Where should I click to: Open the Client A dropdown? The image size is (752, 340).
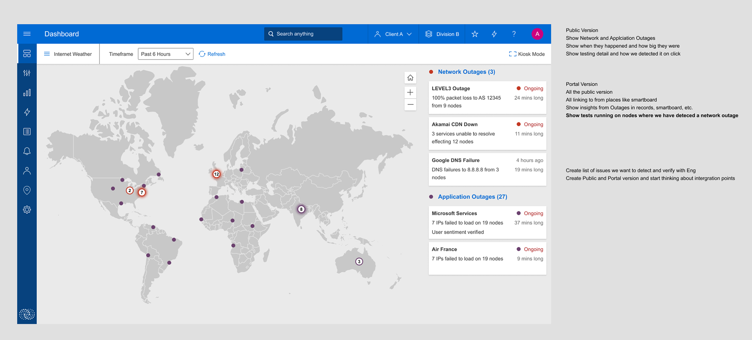(393, 34)
